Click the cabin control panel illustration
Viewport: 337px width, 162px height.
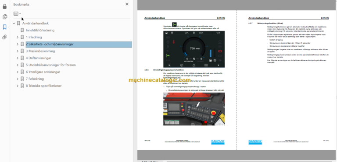(194, 109)
